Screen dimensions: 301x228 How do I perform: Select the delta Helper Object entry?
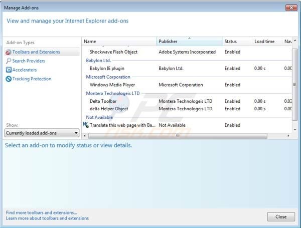pos(108,109)
